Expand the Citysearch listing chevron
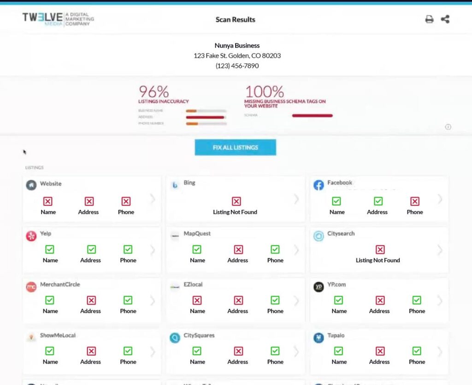This screenshot has width=472, height=385. (440, 250)
